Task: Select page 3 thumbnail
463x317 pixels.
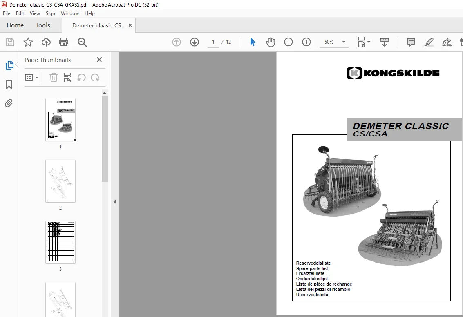Action: tap(60, 242)
